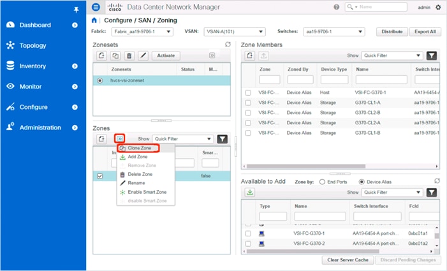Screen dimensions: 447x271
Task: Choose Clone Zone from menu
Action: [138, 148]
